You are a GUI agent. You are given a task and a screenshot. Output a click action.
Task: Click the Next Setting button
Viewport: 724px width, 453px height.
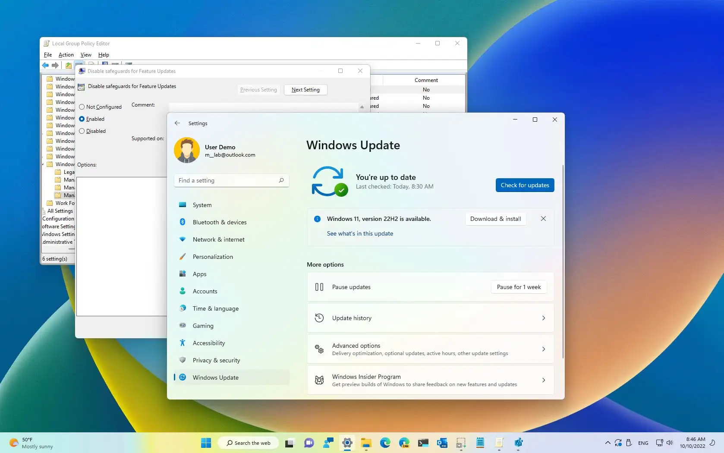click(305, 90)
